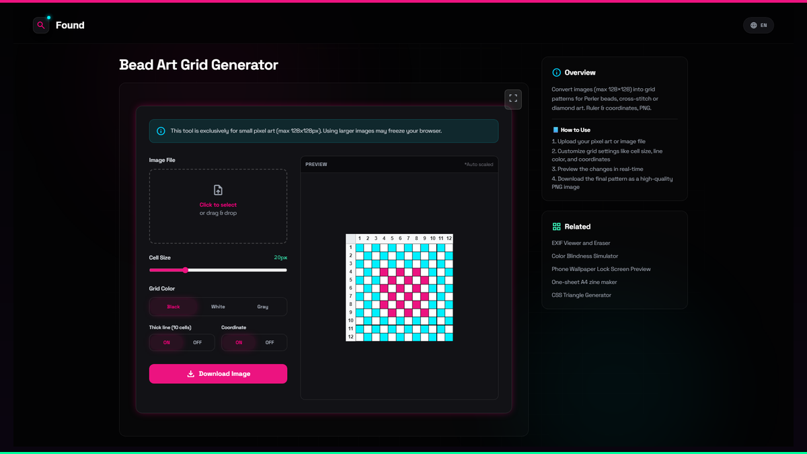807x454 pixels.
Task: Open CSS Triangle Generator link
Action: click(x=580, y=295)
